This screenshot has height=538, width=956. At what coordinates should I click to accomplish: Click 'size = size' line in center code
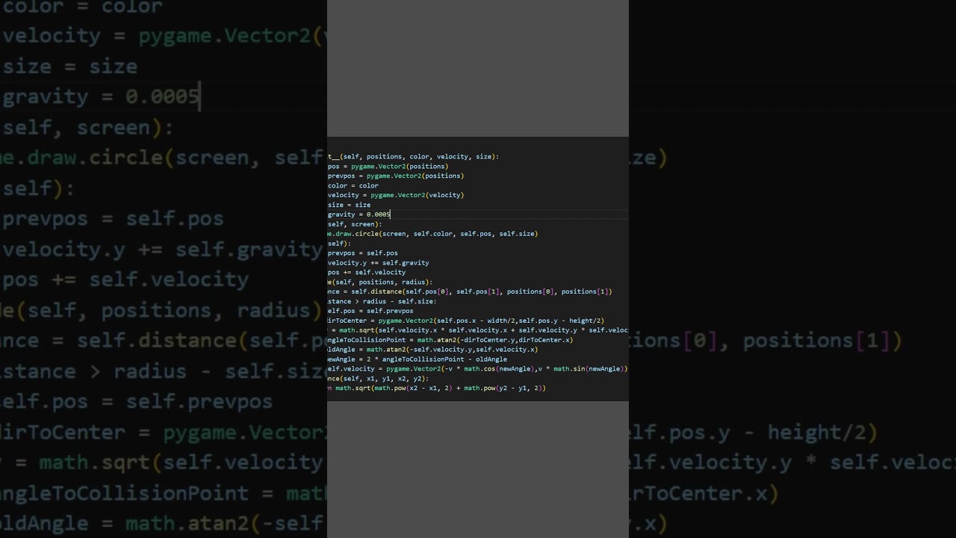(350, 205)
